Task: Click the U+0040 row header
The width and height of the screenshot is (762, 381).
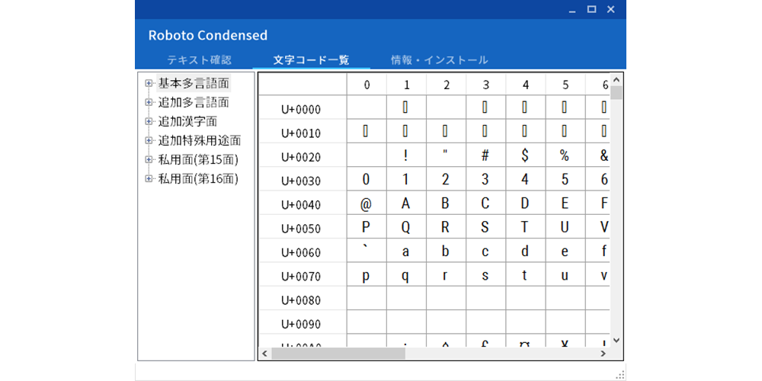Action: tap(303, 203)
